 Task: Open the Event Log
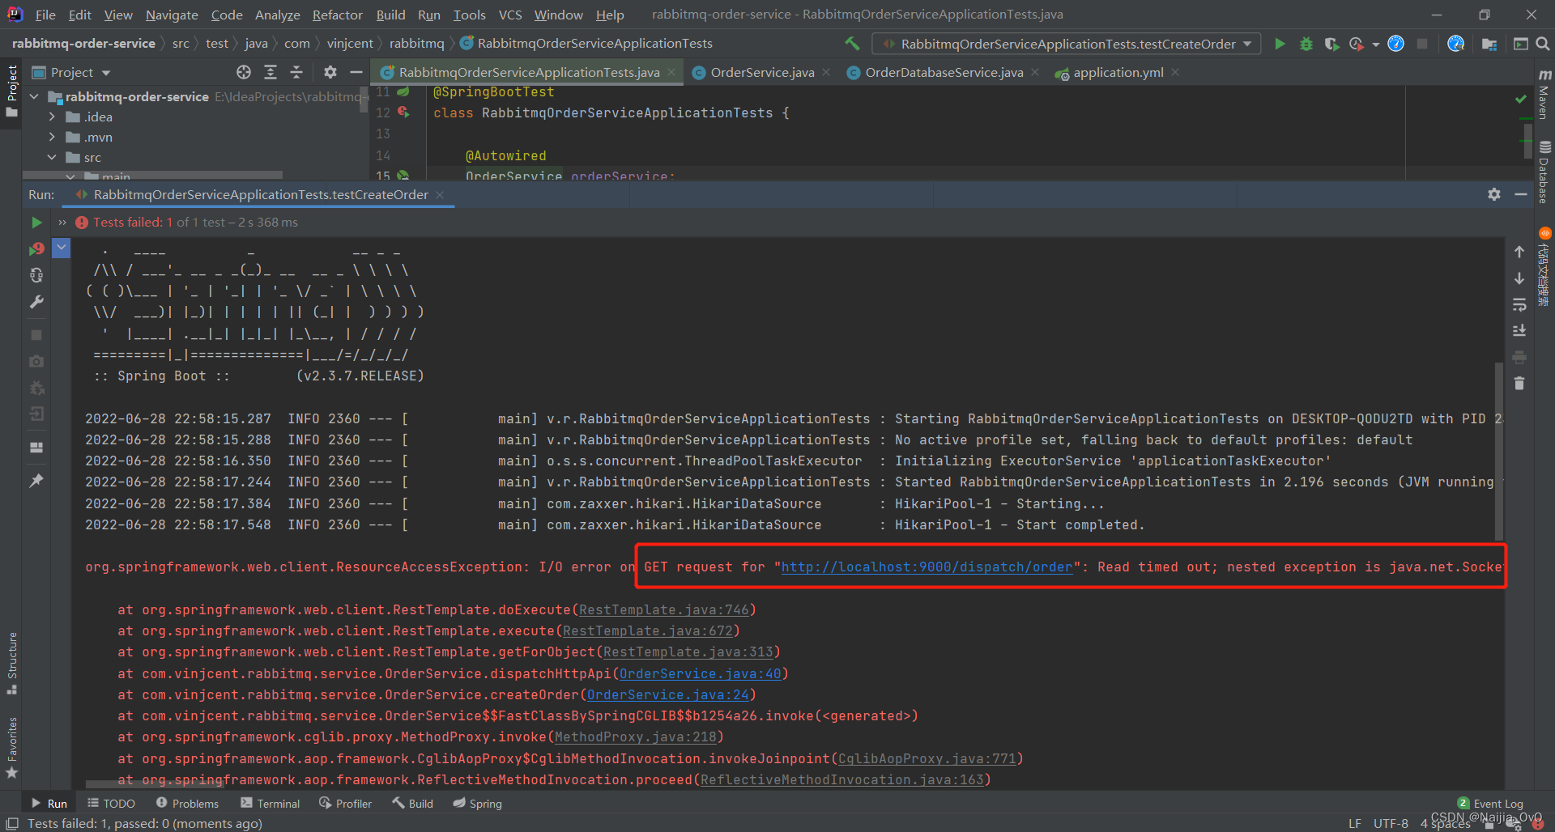(1490, 804)
